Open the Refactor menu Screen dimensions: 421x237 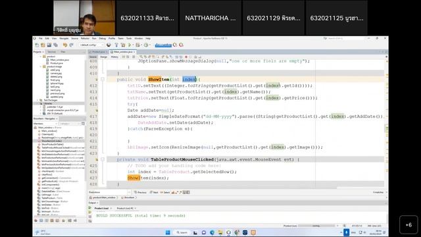[85, 38]
